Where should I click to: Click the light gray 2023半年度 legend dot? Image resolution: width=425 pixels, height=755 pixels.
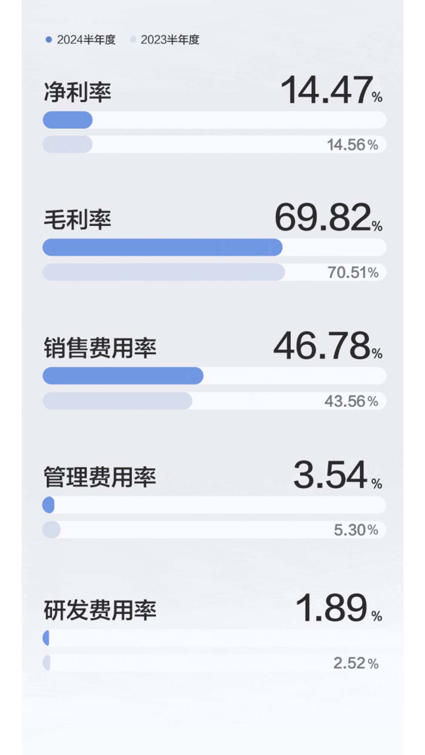click(133, 40)
